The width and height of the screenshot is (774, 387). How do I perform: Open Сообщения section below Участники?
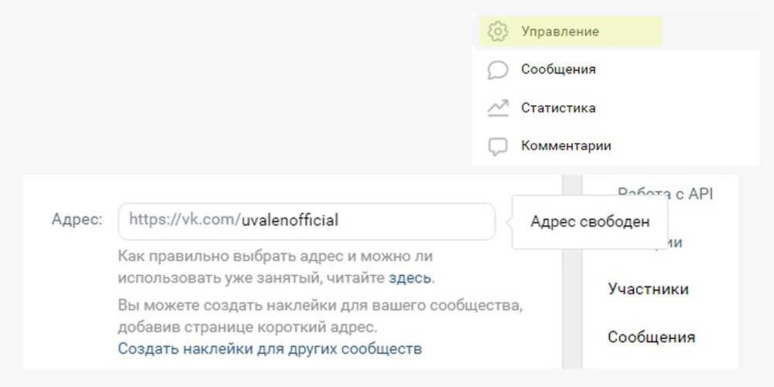coord(652,337)
